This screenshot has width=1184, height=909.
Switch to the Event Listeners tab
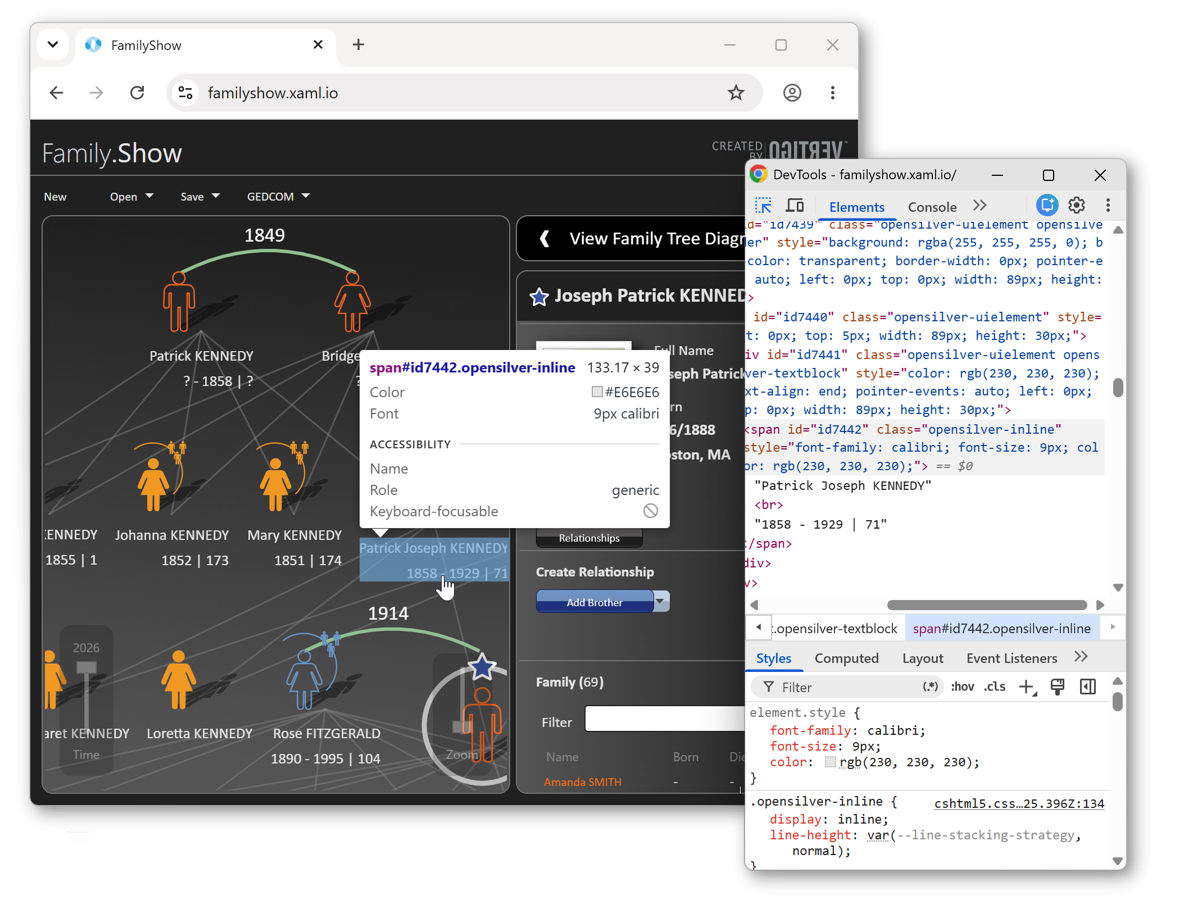click(1011, 658)
